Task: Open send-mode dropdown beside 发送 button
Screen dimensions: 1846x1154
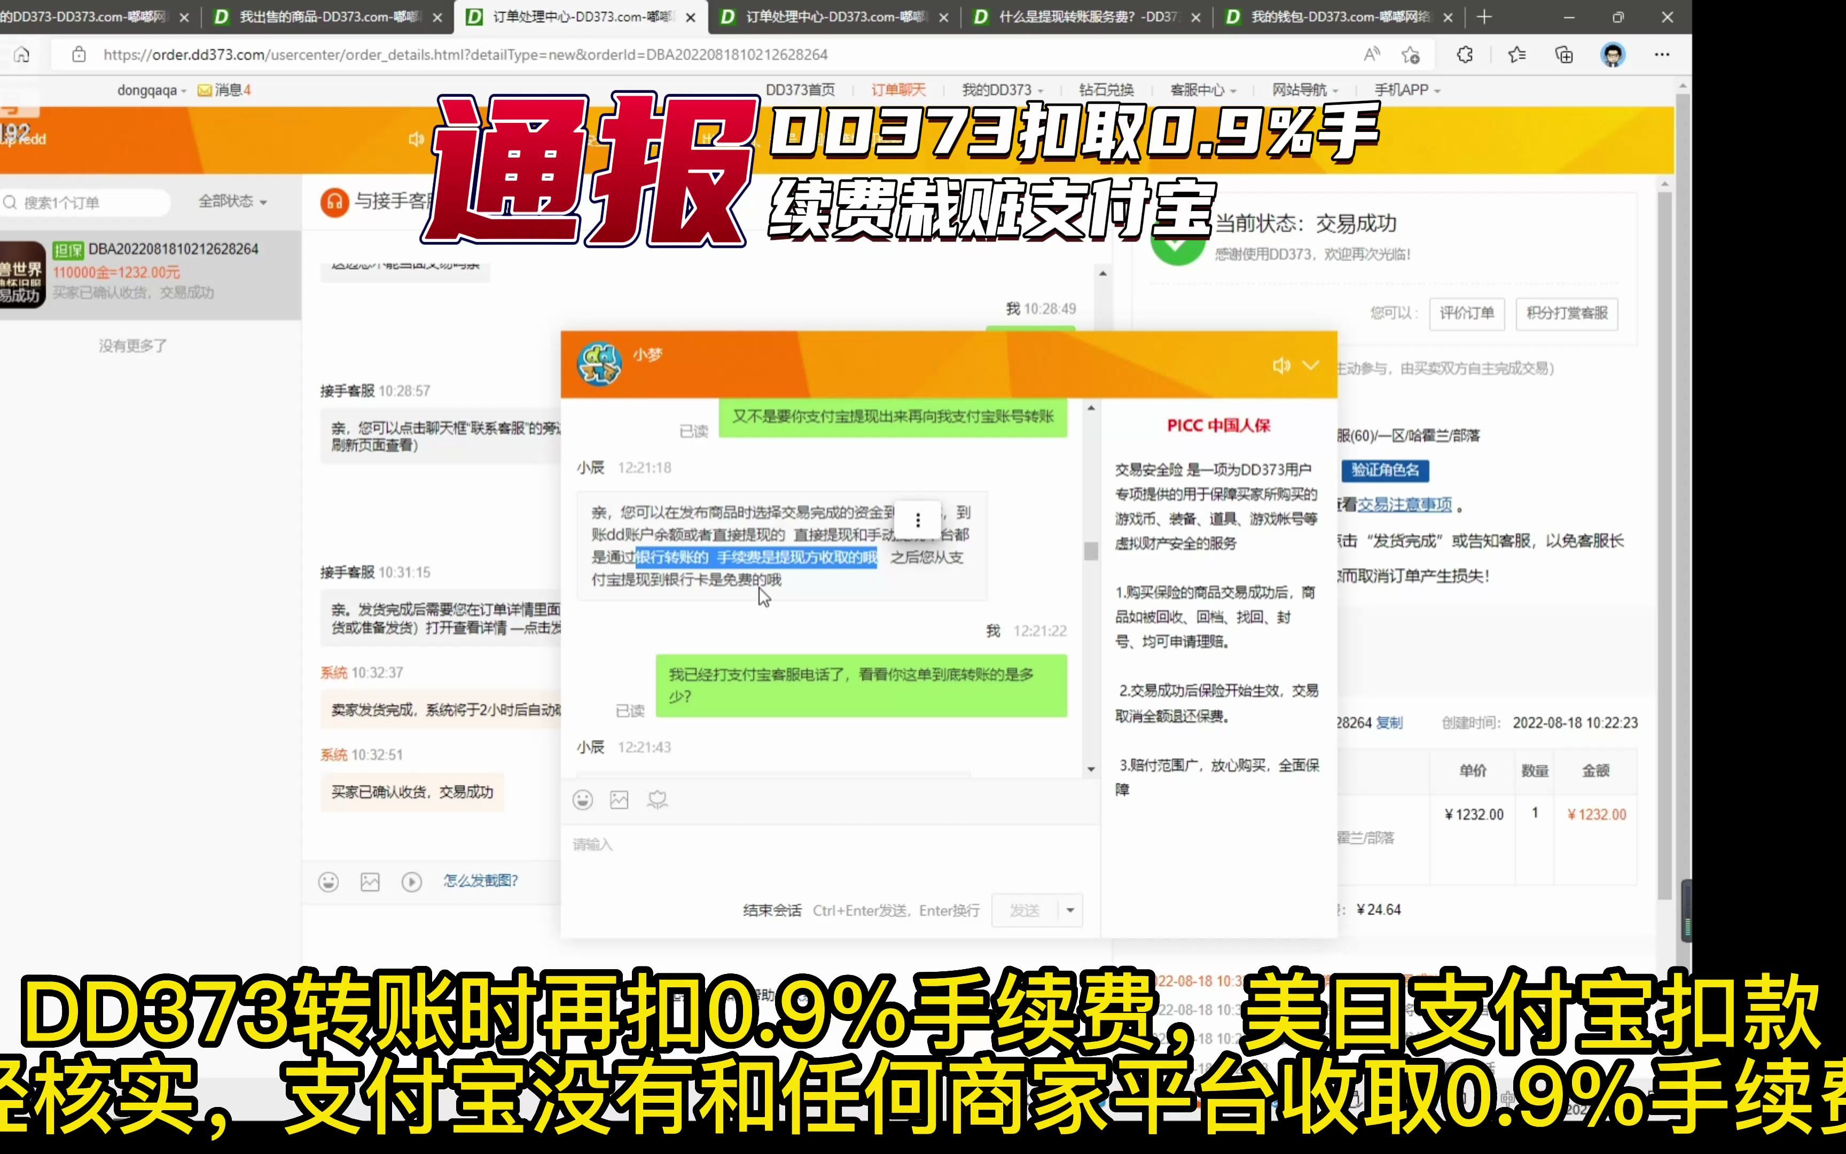Action: tap(1070, 910)
